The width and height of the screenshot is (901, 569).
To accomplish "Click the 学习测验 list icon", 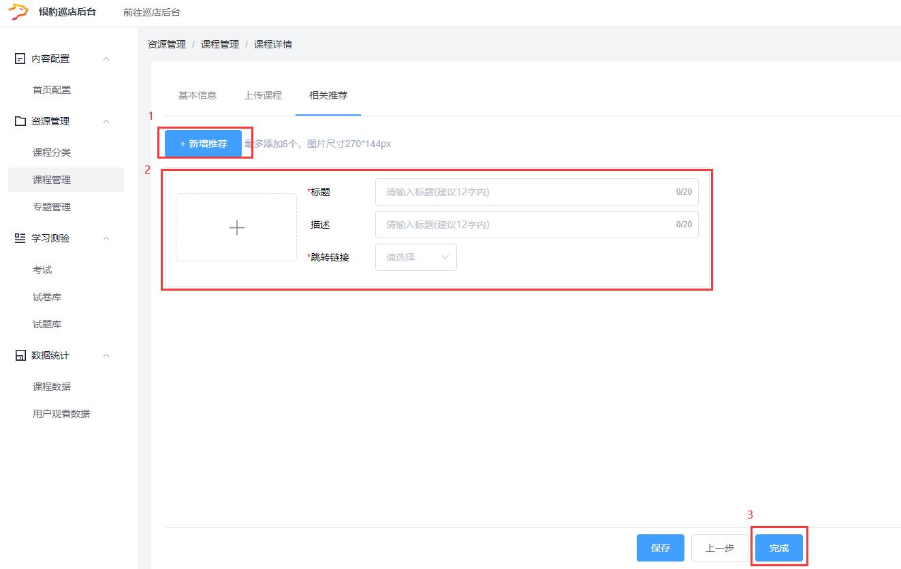I will click(20, 238).
